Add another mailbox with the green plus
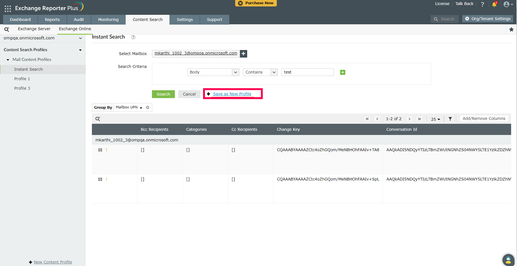 [243, 53]
